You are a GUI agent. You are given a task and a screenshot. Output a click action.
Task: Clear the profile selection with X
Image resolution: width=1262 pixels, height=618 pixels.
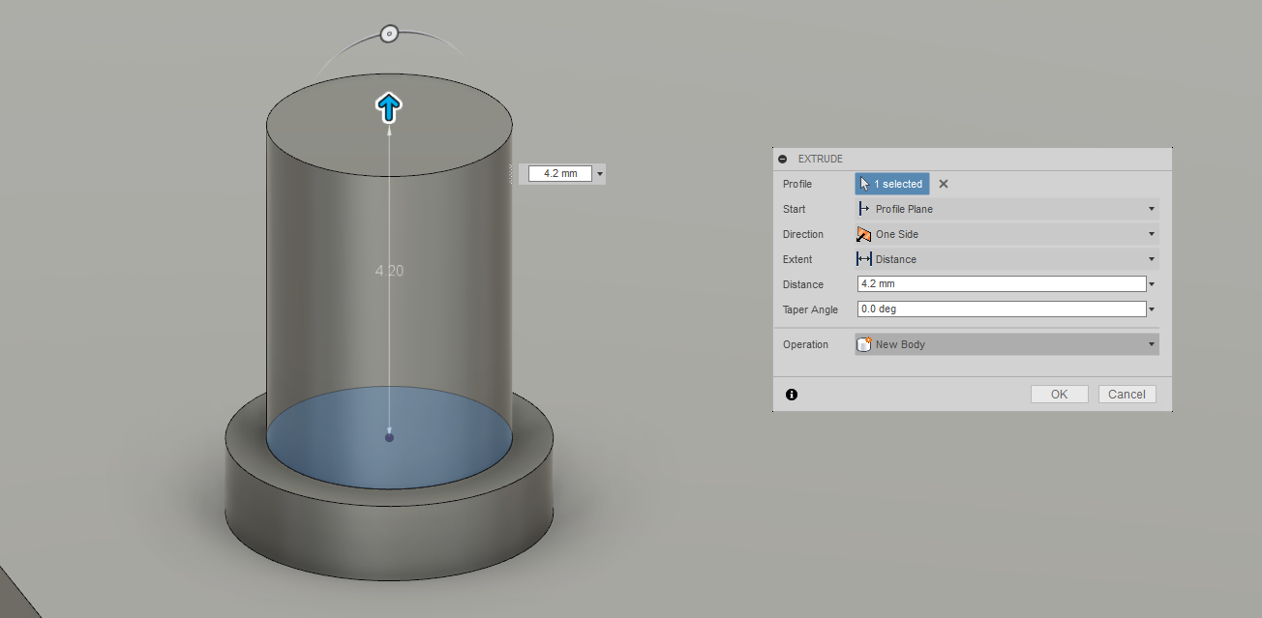pyautogui.click(x=944, y=184)
